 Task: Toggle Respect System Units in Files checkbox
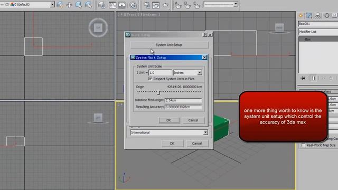(x=150, y=79)
